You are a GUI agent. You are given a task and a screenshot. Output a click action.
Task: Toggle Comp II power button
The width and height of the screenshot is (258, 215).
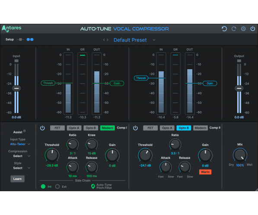click(x=135, y=128)
